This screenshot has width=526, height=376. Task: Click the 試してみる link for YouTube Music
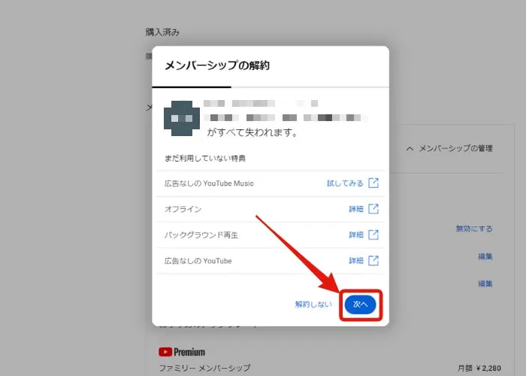(345, 183)
